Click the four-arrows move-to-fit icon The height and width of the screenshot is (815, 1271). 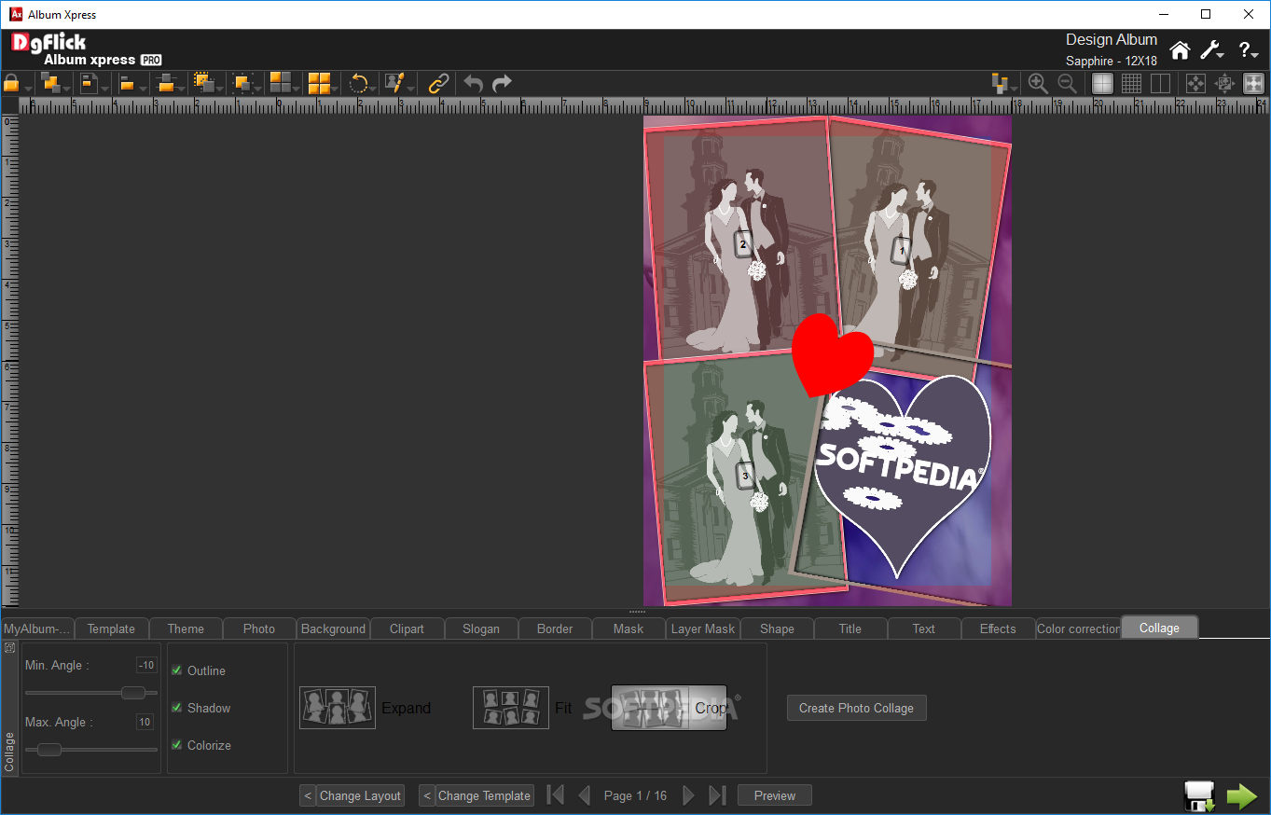(1195, 84)
